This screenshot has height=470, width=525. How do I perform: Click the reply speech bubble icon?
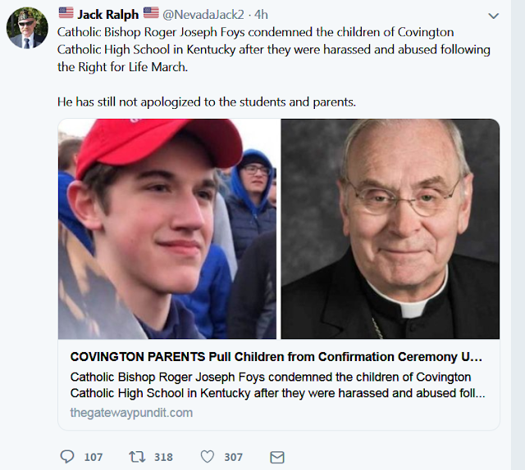[x=67, y=456]
